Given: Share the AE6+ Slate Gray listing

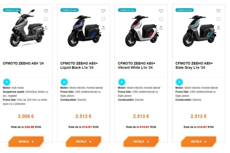Looking at the screenshot, I should pos(219,28).
